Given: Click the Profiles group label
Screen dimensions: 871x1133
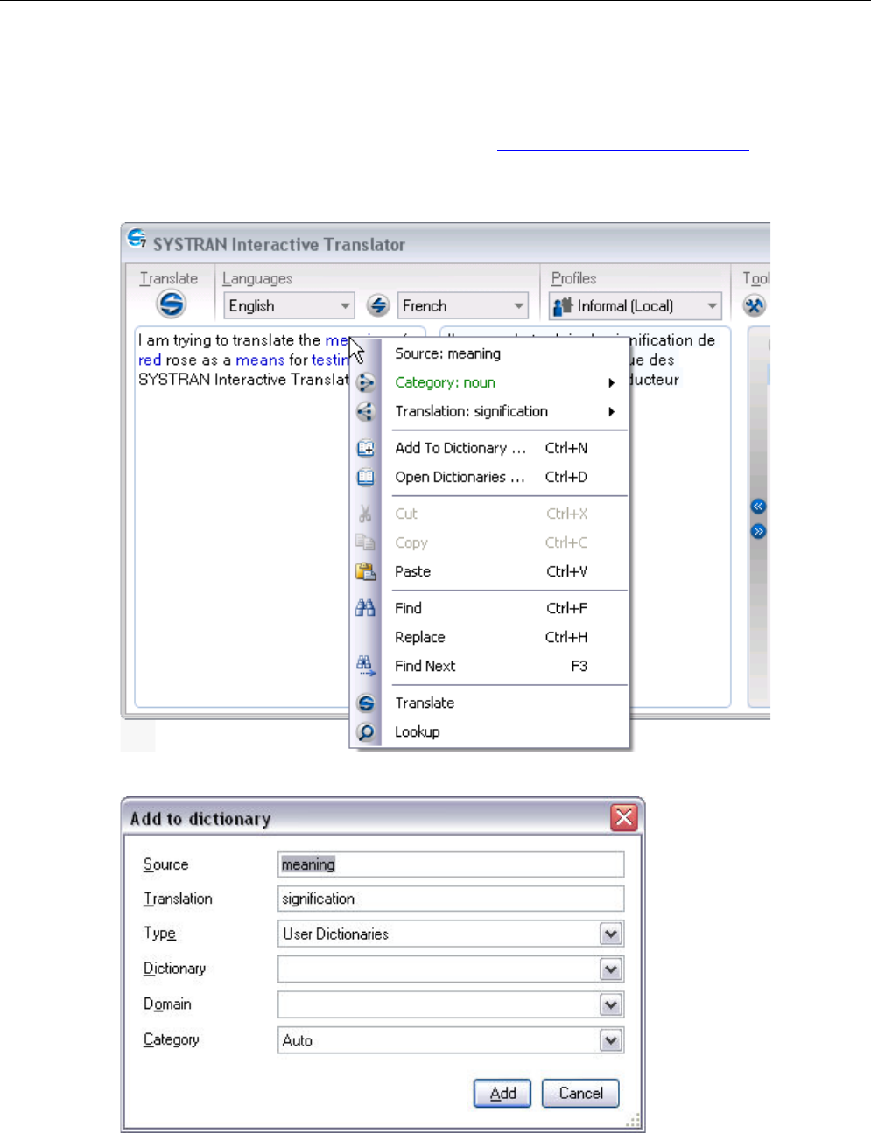Looking at the screenshot, I should click(574, 278).
